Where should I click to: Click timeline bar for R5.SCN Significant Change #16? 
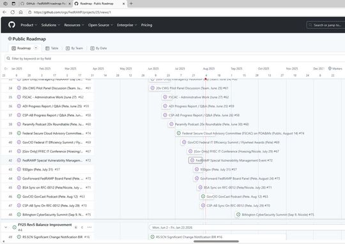click(218, 237)
